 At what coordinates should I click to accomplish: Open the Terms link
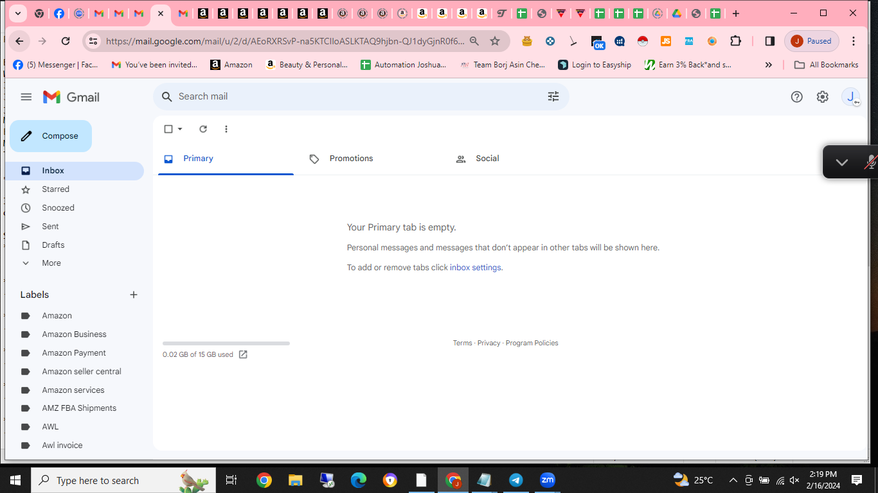[462, 343]
